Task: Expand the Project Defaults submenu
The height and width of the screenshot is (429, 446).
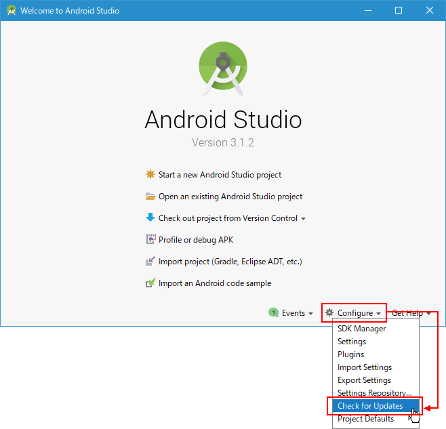Action: 376,419
